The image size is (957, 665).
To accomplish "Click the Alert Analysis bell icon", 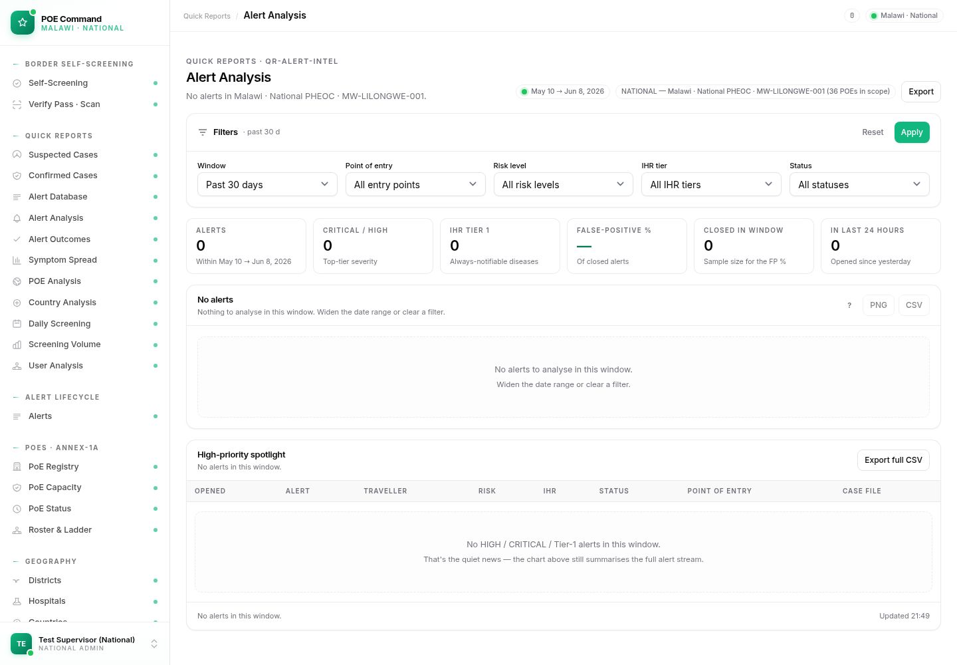I will pyautogui.click(x=17, y=218).
